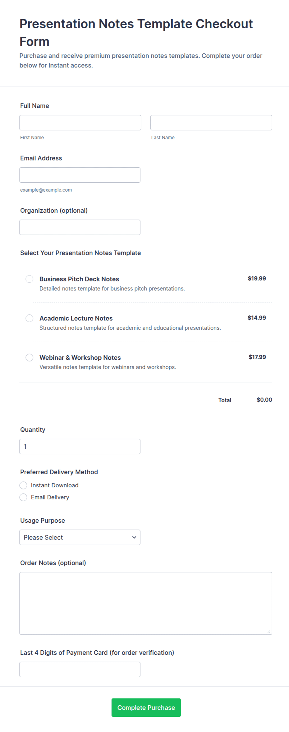
Task: Focus the Email Address field
Action: 80,175
